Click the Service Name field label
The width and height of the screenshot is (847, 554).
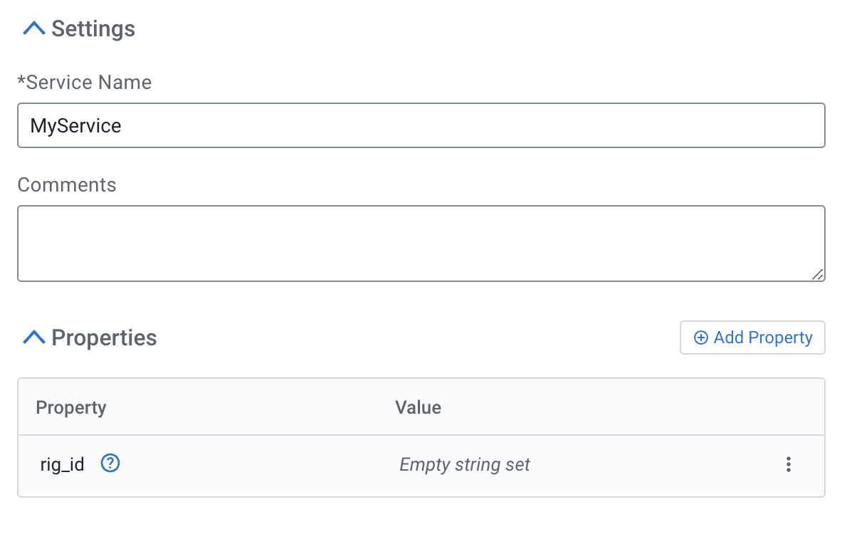tap(88, 83)
